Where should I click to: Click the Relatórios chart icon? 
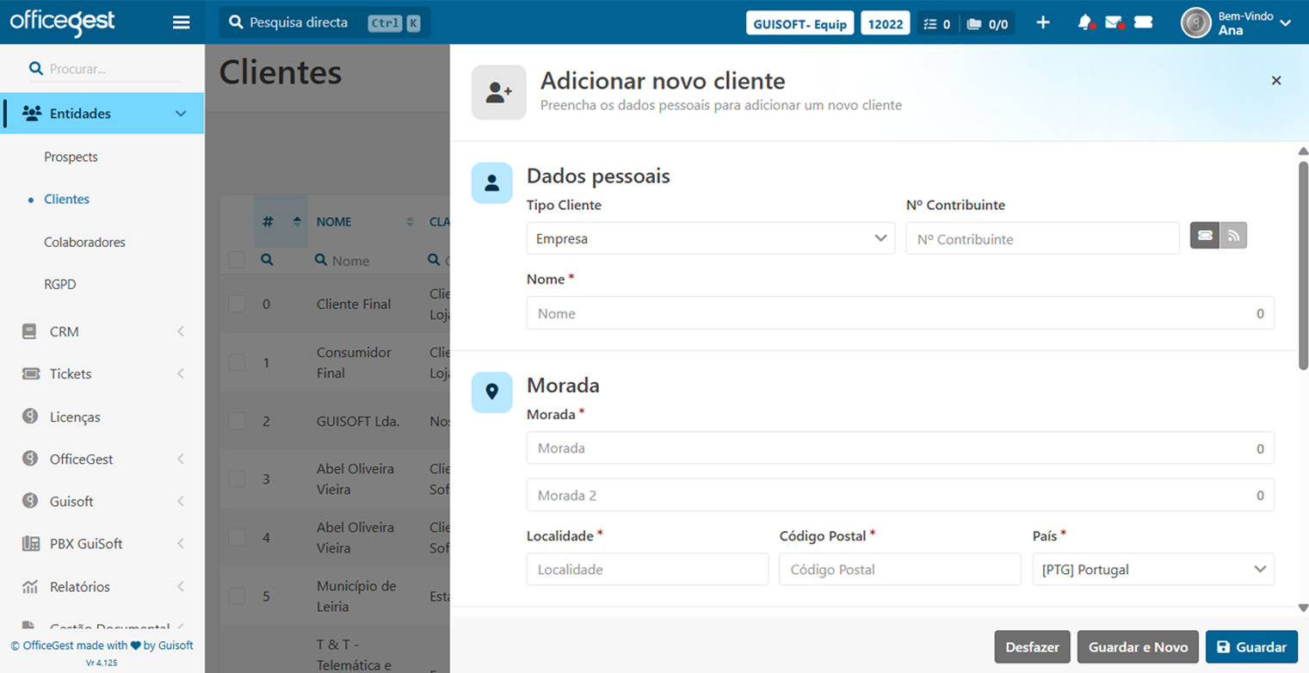30,587
